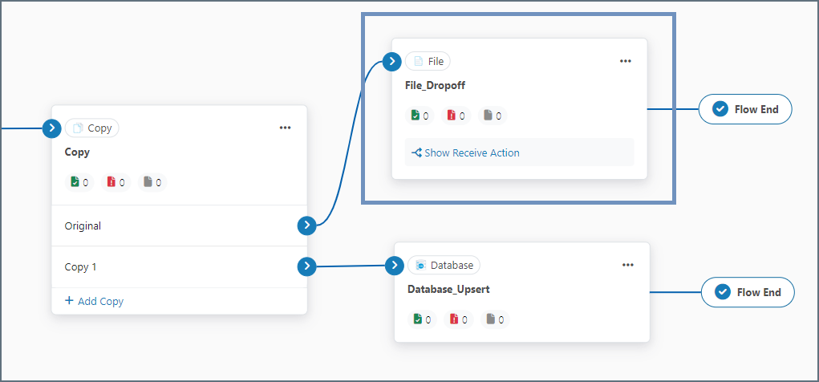This screenshot has width=819, height=382.
Task: Click the Copy type tag on the node
Action: click(92, 128)
